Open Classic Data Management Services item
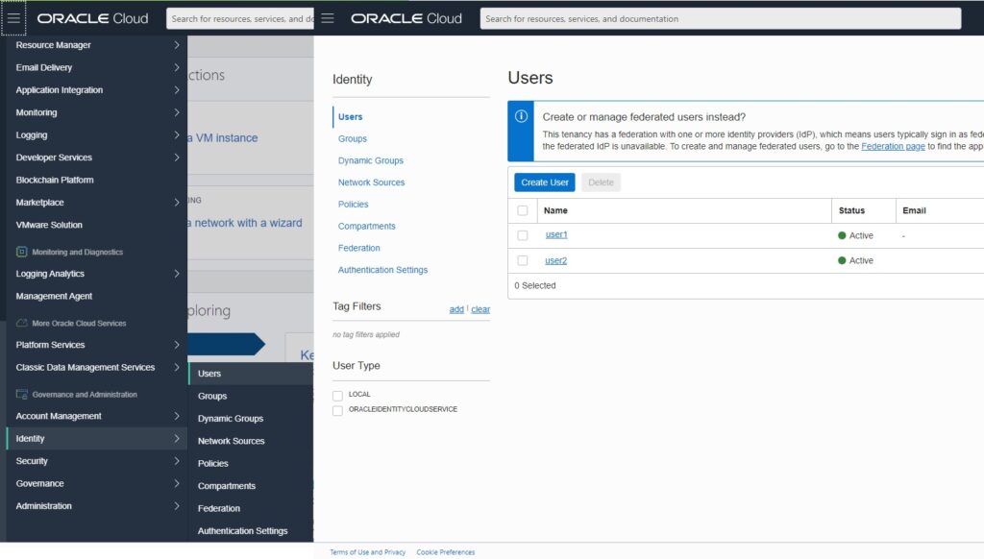This screenshot has height=559, width=984. (x=86, y=367)
